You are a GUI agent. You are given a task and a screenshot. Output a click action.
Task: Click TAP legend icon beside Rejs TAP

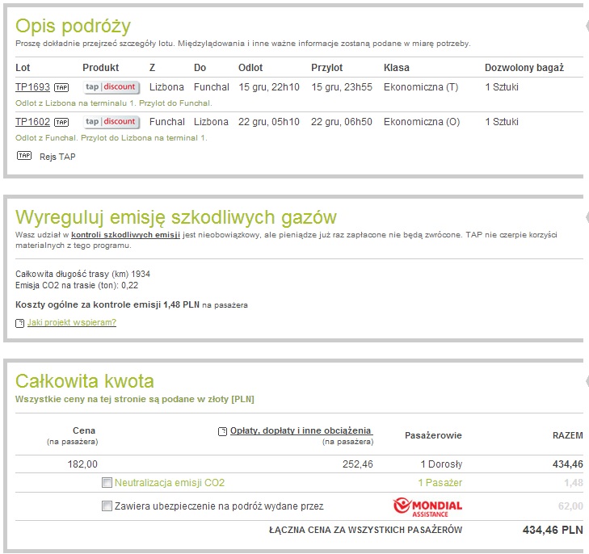[24, 155]
